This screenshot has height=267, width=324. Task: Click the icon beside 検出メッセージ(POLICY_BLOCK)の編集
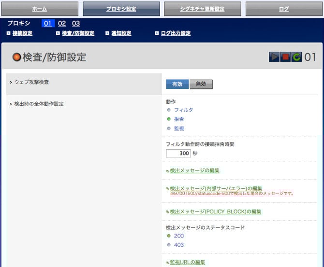167,212
